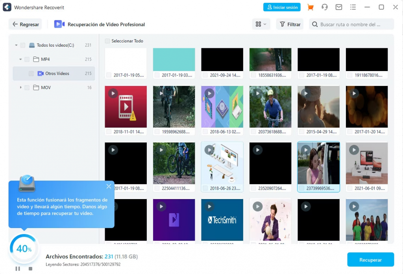Select Otros Videos in the sidebar
This screenshot has width=403, height=274.
[x=57, y=73]
